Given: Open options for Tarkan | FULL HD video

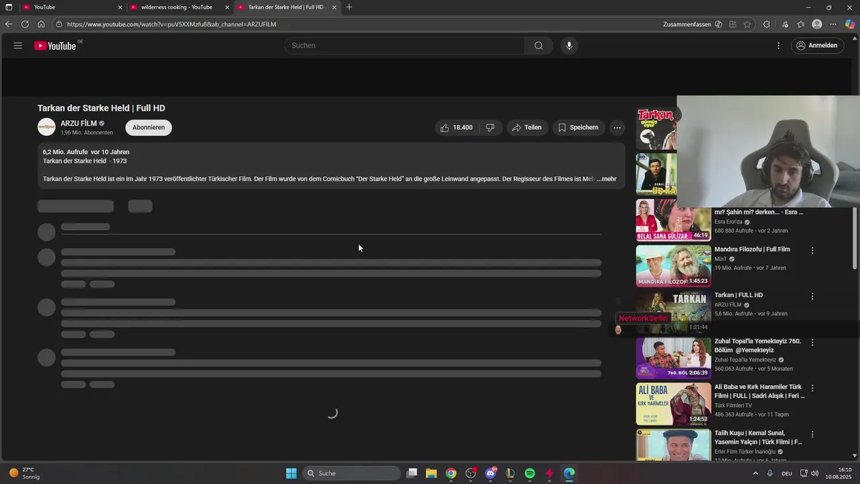Looking at the screenshot, I should click(x=812, y=296).
